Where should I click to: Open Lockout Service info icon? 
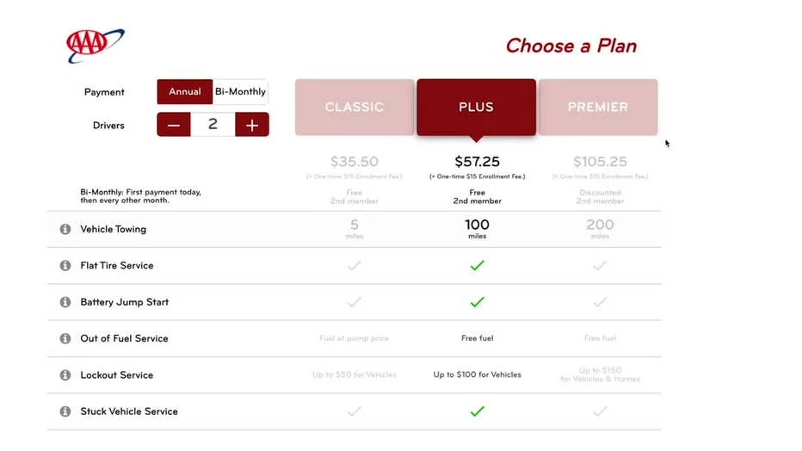pos(65,375)
